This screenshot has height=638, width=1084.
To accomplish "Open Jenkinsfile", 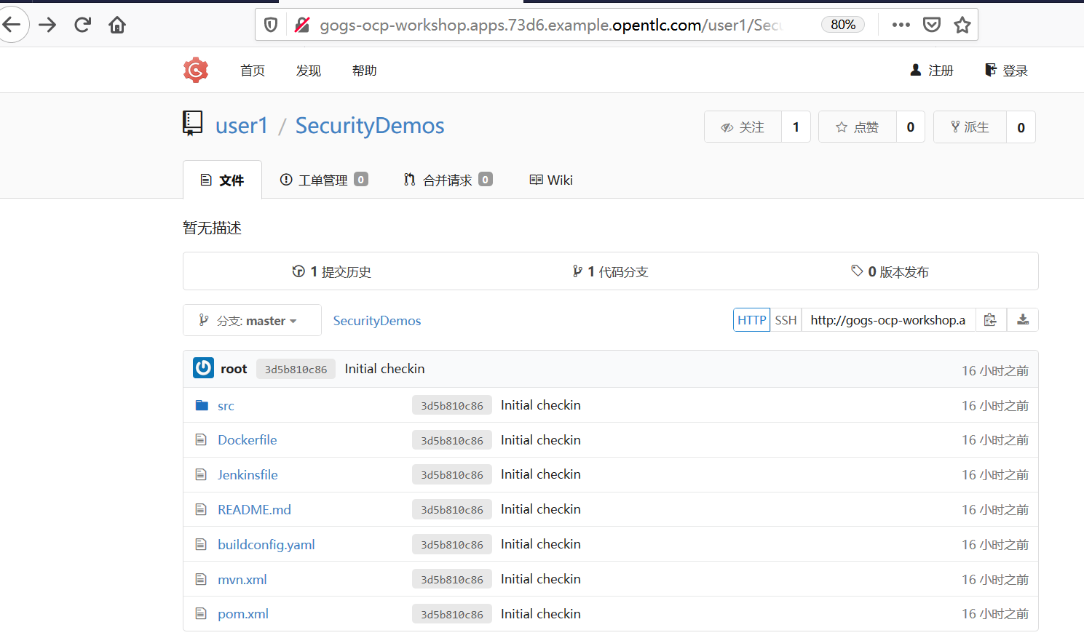I will point(248,475).
